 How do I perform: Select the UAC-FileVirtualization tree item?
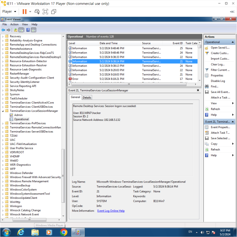tap(23, 144)
